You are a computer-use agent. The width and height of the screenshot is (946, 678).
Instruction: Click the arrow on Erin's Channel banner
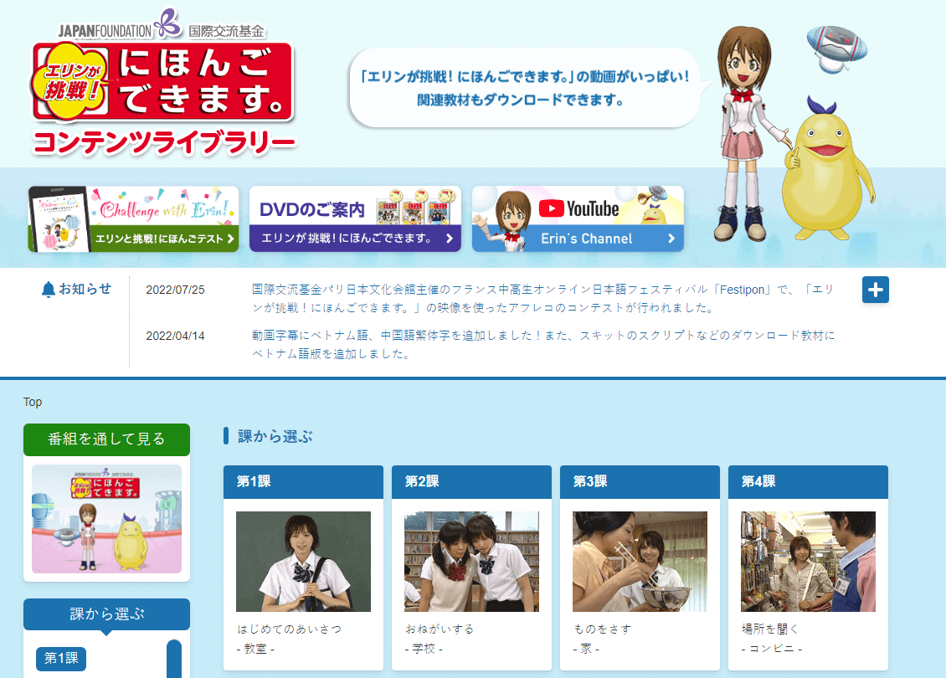coord(671,239)
